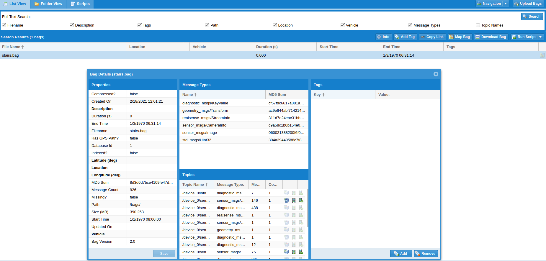The height and width of the screenshot is (261, 546).
Task: Click film-with-arrow icon on the 146-message topic
Action: 301,201
